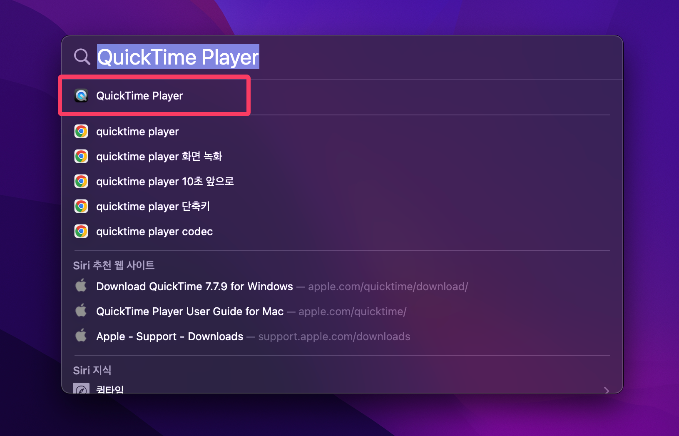
Task: Click Apple logo beside QuickTime Player User Guide
Action: [x=81, y=311]
